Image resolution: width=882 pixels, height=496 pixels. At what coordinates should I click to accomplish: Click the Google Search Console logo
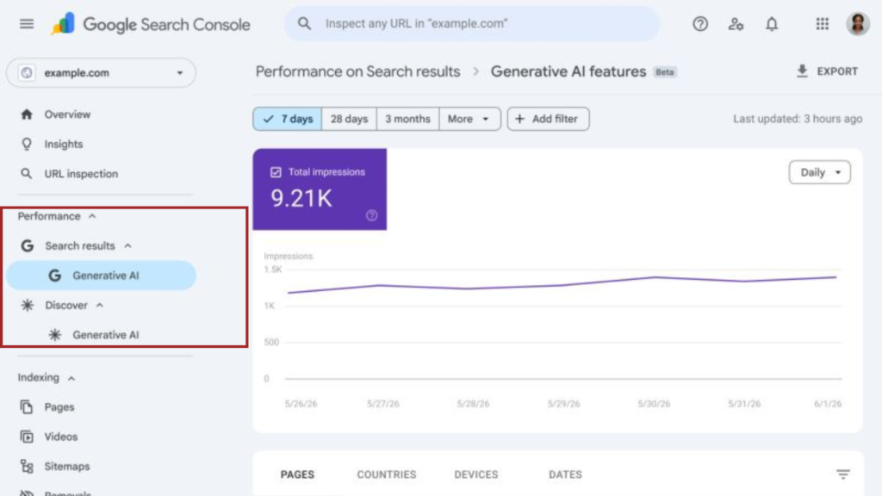[x=150, y=24]
